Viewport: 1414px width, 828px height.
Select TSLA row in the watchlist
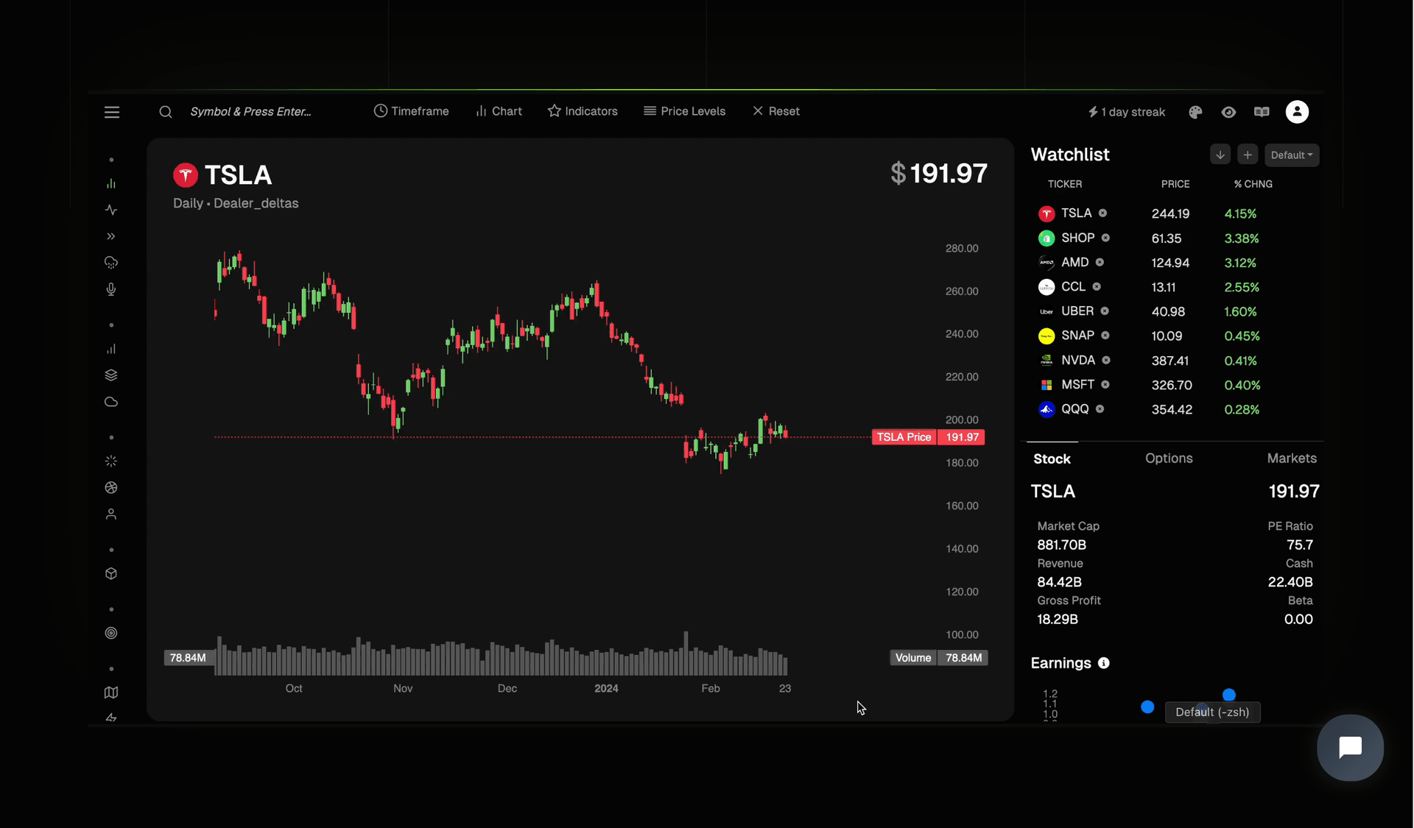pyautogui.click(x=1175, y=213)
